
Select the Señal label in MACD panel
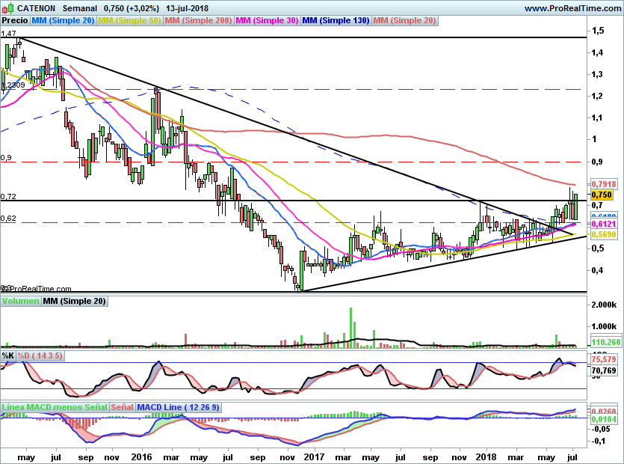click(x=122, y=406)
